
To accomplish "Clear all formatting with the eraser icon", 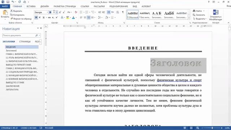I will point(76,12).
